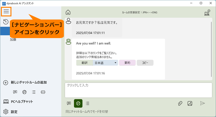Open the 日本語 language dropdown
216x117 pixels.
[106, 63]
